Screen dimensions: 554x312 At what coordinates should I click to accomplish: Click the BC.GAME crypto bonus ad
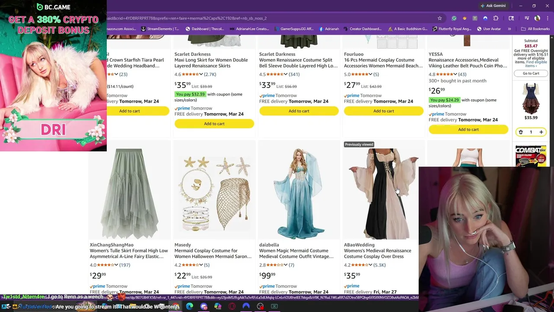coord(53,76)
